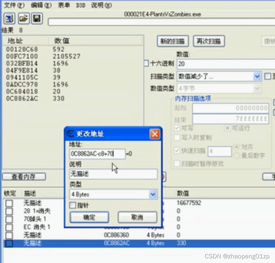Image resolution: width=275 pixels, height=263 pixels.
Task: Toggle the 可写 checkbox
Action: 177,128
